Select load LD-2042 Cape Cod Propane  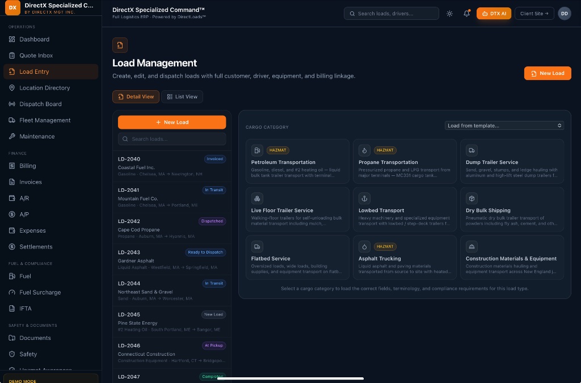172,229
